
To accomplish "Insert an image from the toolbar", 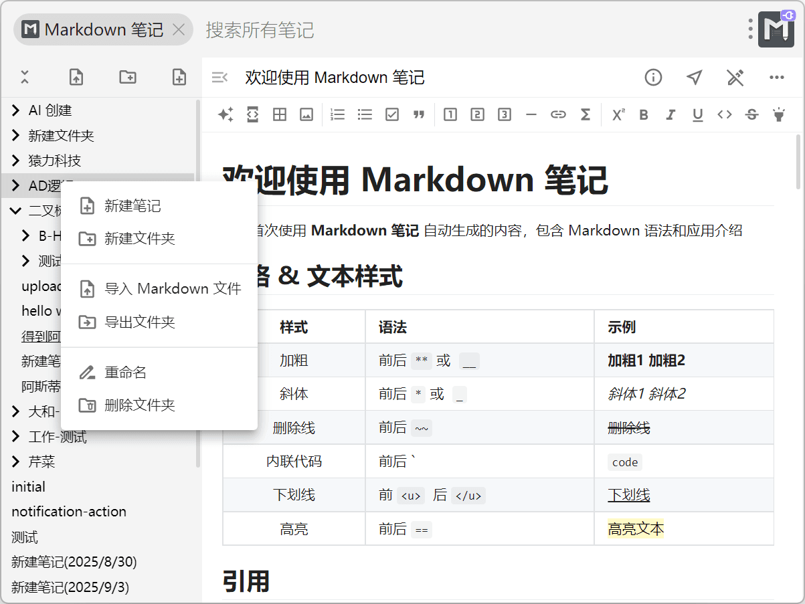I will point(306,114).
